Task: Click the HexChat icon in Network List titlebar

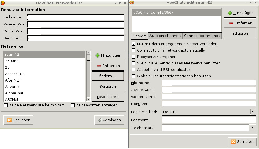Action: (x=3, y=3)
